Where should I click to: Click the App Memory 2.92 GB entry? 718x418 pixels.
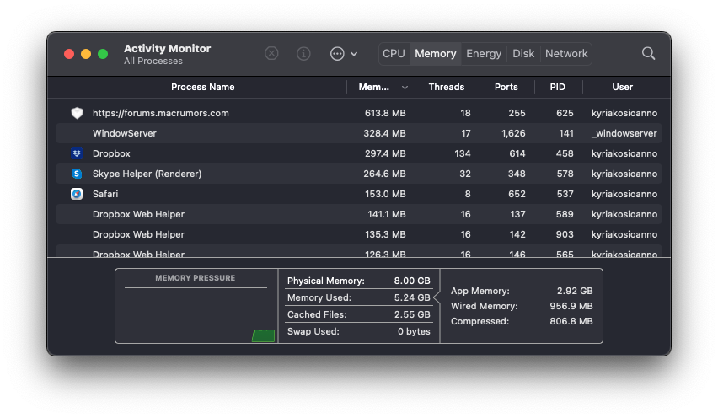(x=522, y=291)
